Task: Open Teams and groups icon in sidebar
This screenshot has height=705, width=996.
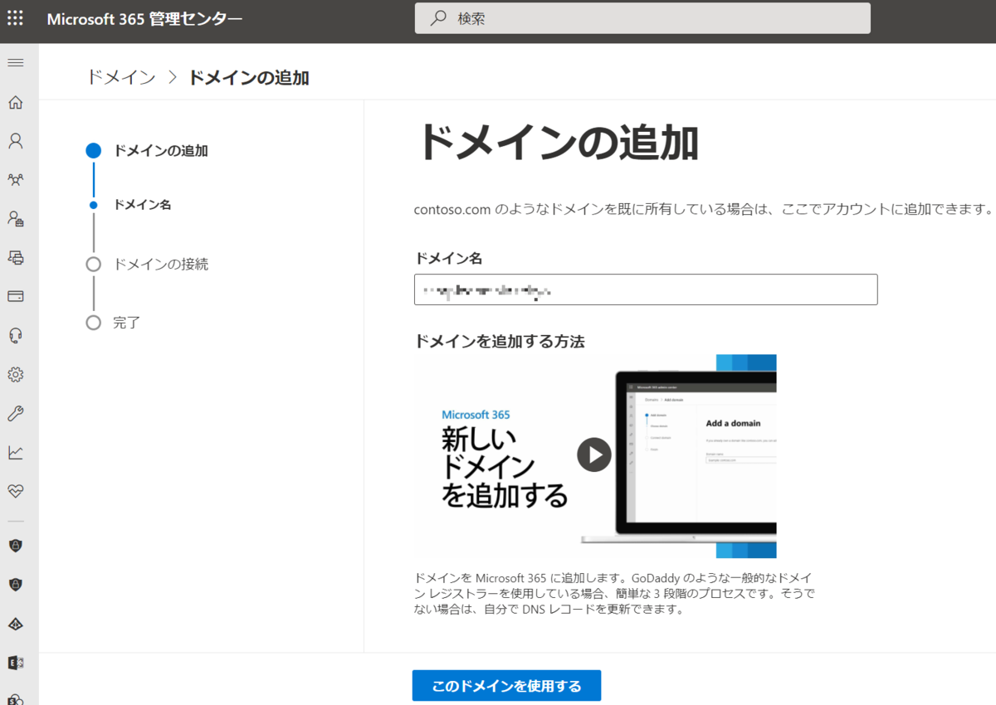Action: (16, 180)
